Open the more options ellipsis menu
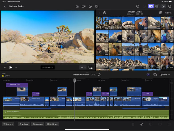The image size is (174, 131). point(170,6)
